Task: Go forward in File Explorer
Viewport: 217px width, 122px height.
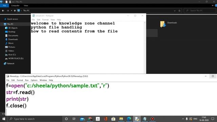Action: pos(8,11)
